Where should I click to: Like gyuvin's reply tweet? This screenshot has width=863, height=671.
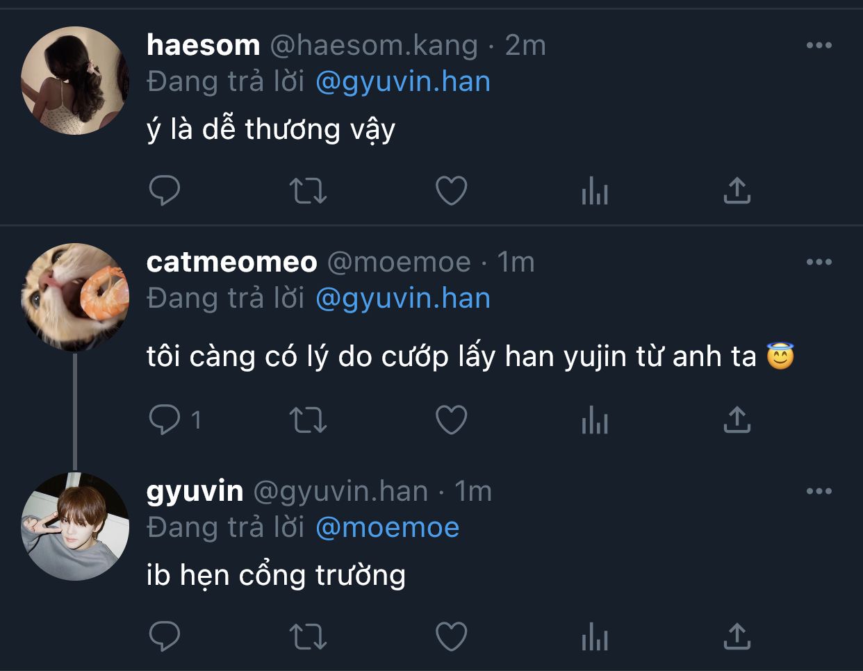(451, 636)
